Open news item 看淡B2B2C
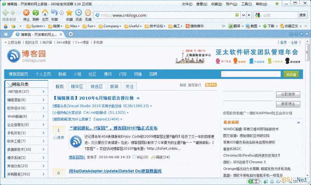This screenshot has width=311, height=185. click(x=232, y=149)
